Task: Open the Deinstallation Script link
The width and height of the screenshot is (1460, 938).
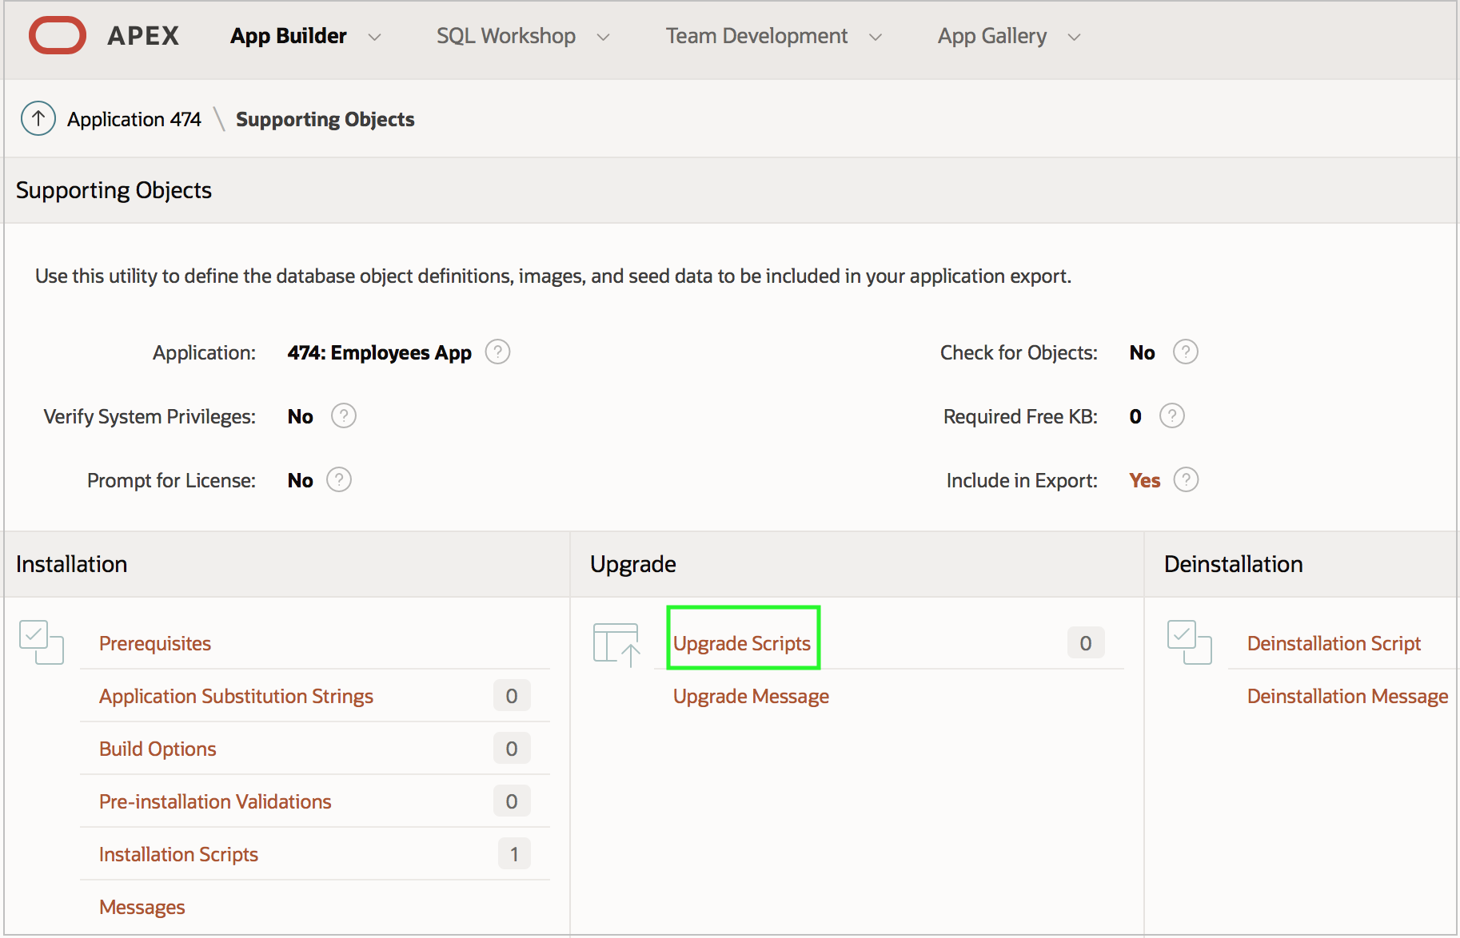Action: (1334, 643)
